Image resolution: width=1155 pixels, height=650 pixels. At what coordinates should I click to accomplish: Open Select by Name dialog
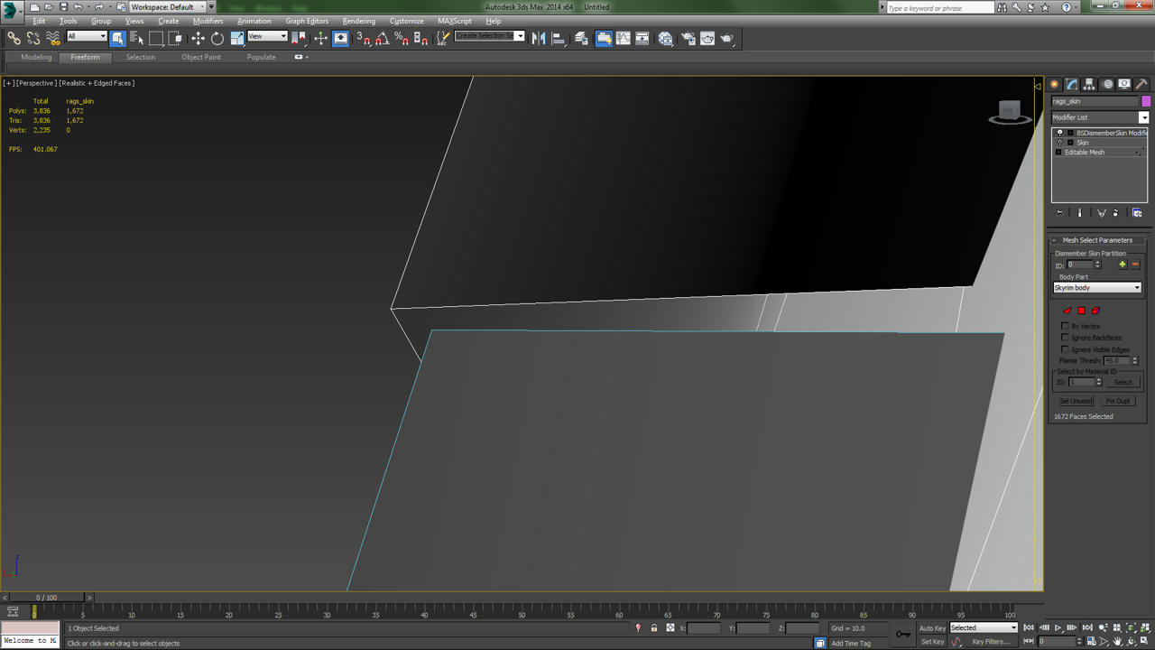(136, 38)
